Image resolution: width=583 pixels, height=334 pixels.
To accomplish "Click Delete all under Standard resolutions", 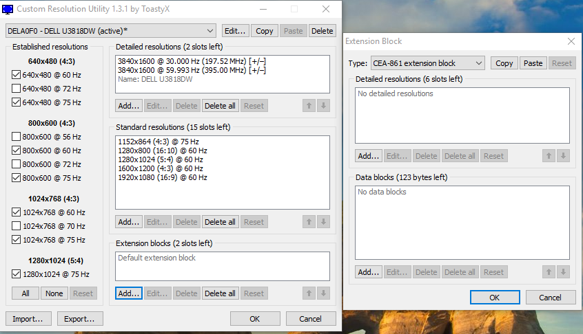I will (x=221, y=222).
